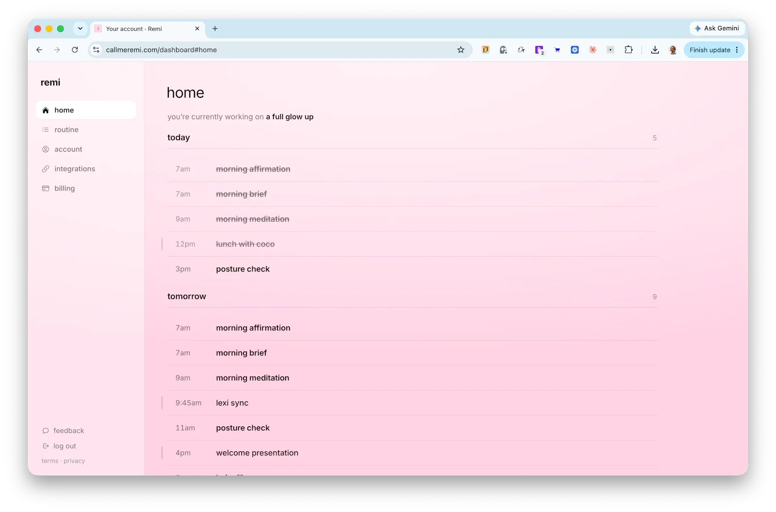Screen dimensions: 776x512
Task: Select tomorrow's 9am morning meditation row
Action: coord(412,378)
